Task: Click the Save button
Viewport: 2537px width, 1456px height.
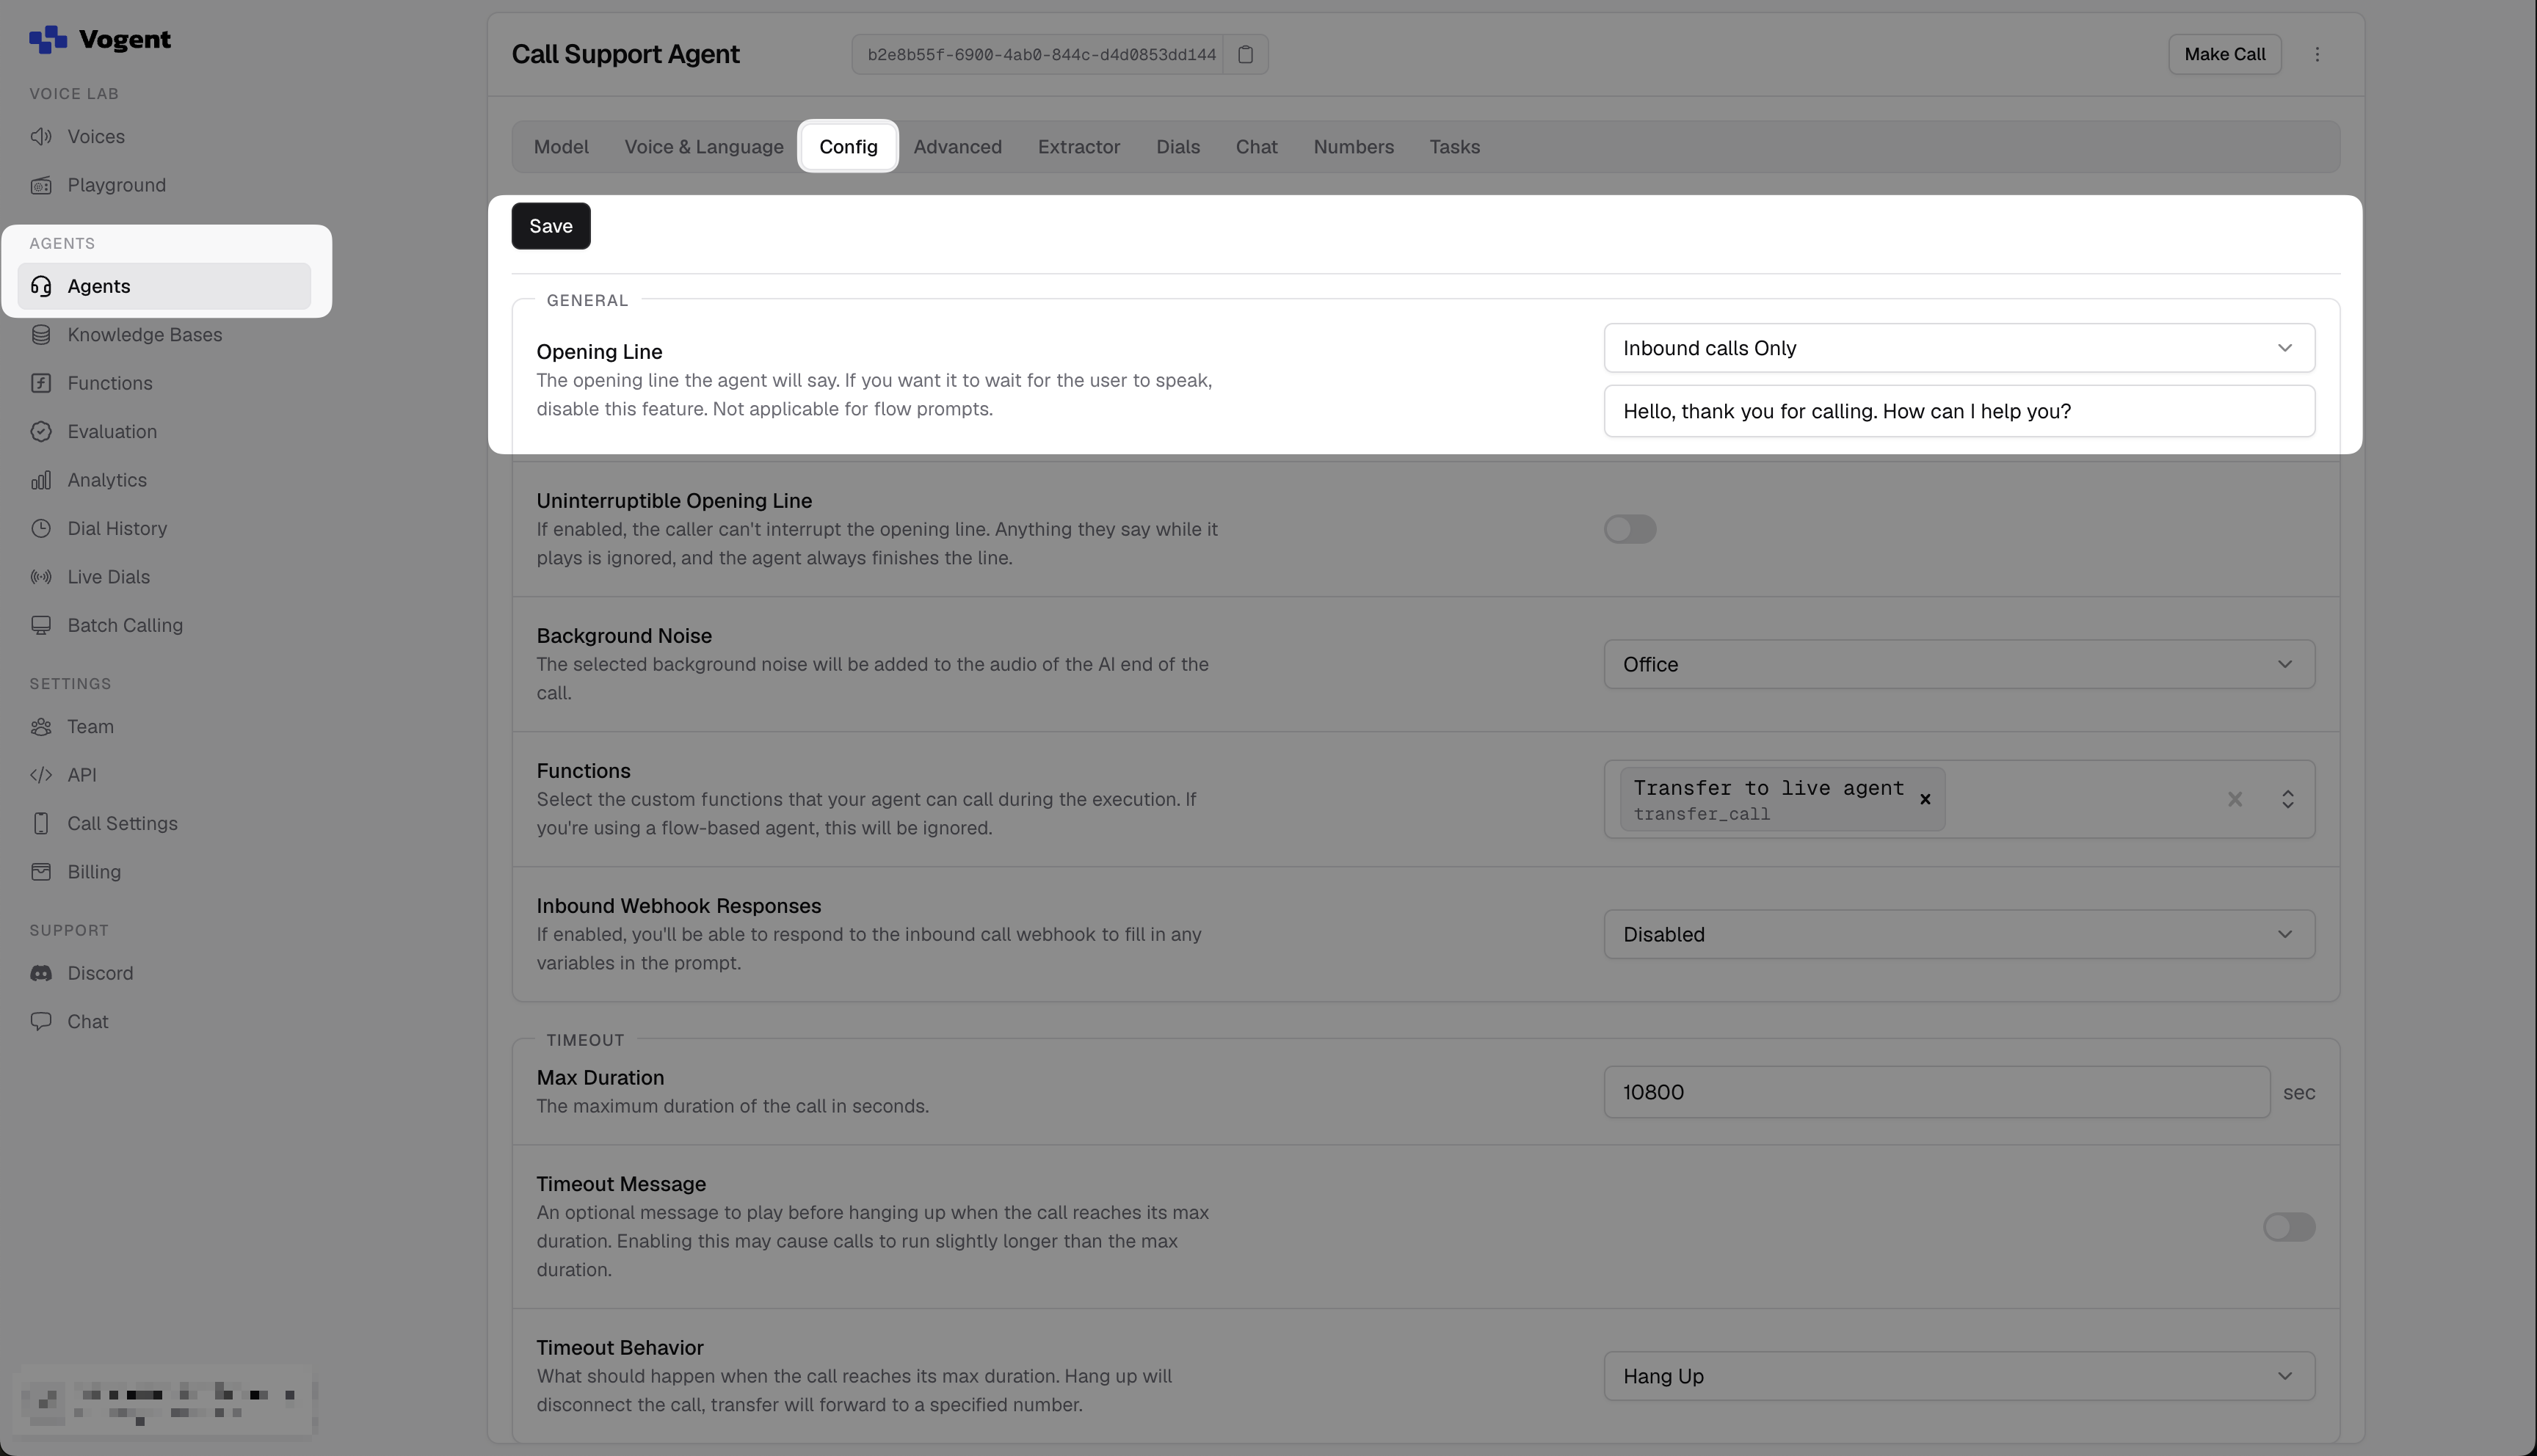Action: point(551,226)
